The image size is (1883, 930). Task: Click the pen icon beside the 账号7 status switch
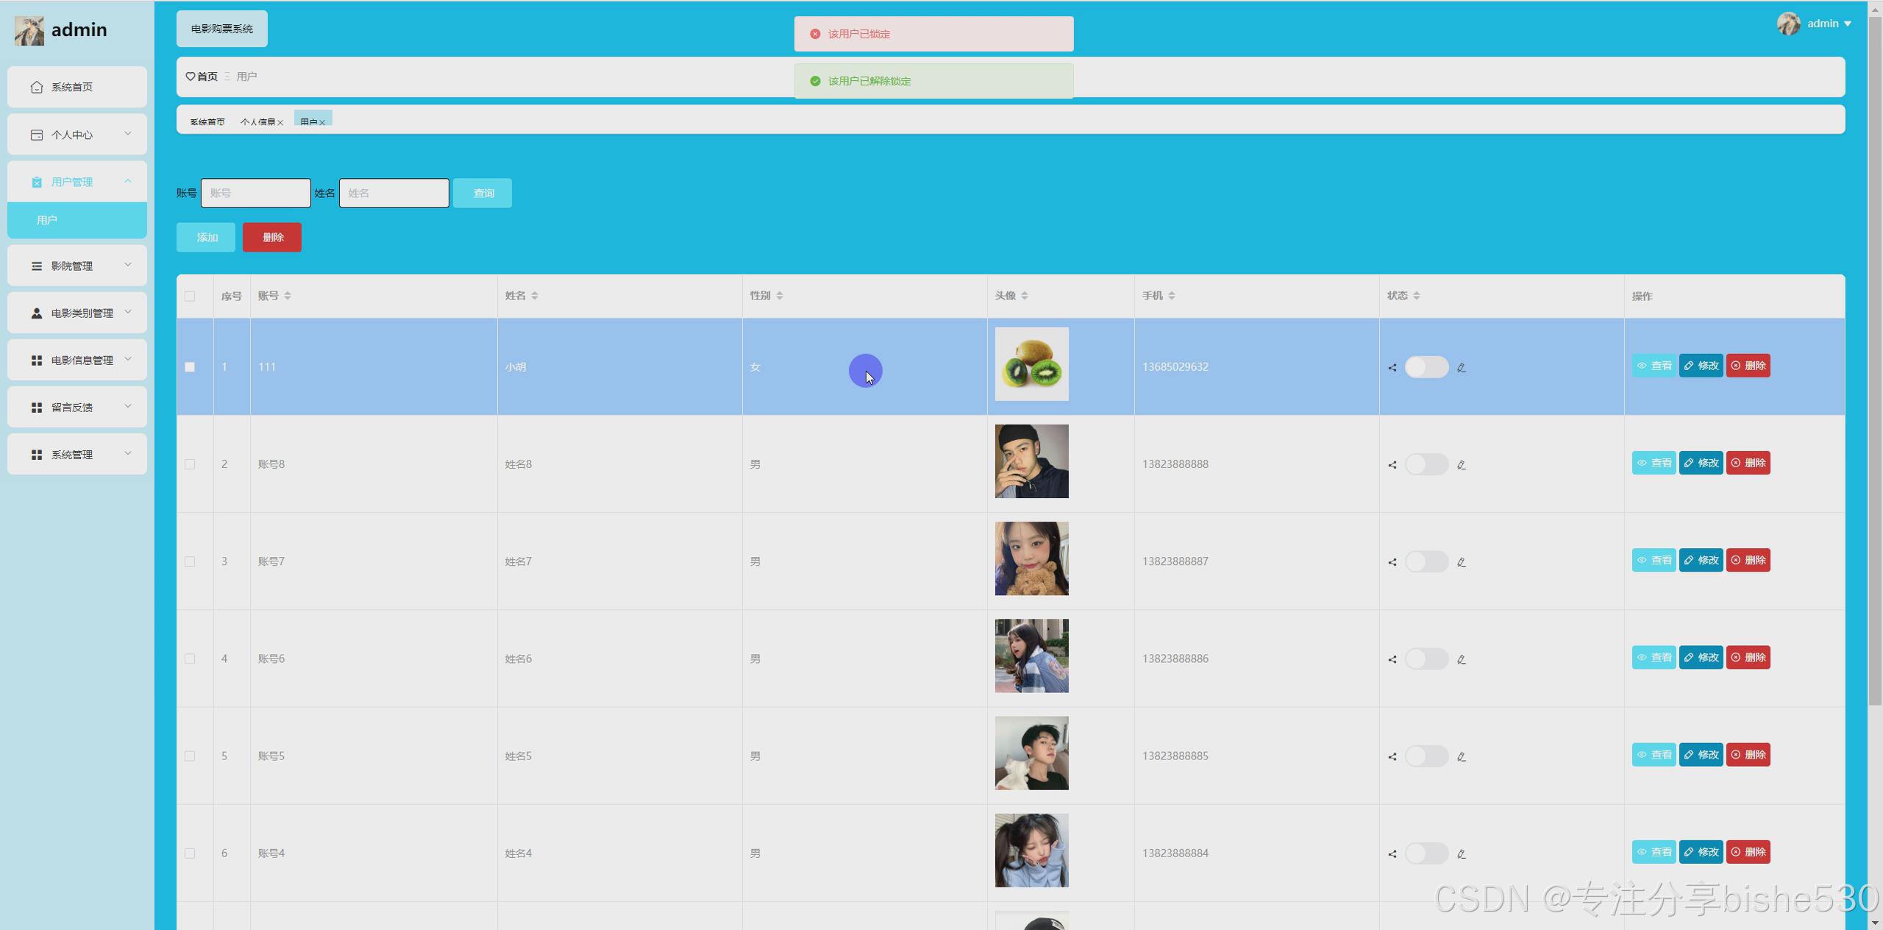point(1462,562)
